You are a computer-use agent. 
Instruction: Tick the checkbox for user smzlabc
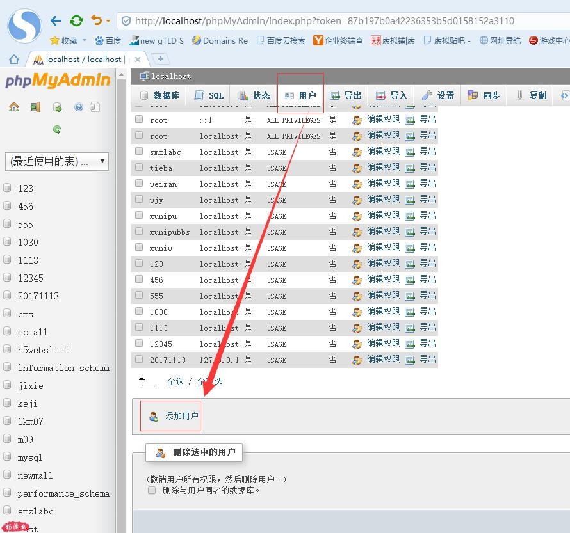point(139,151)
